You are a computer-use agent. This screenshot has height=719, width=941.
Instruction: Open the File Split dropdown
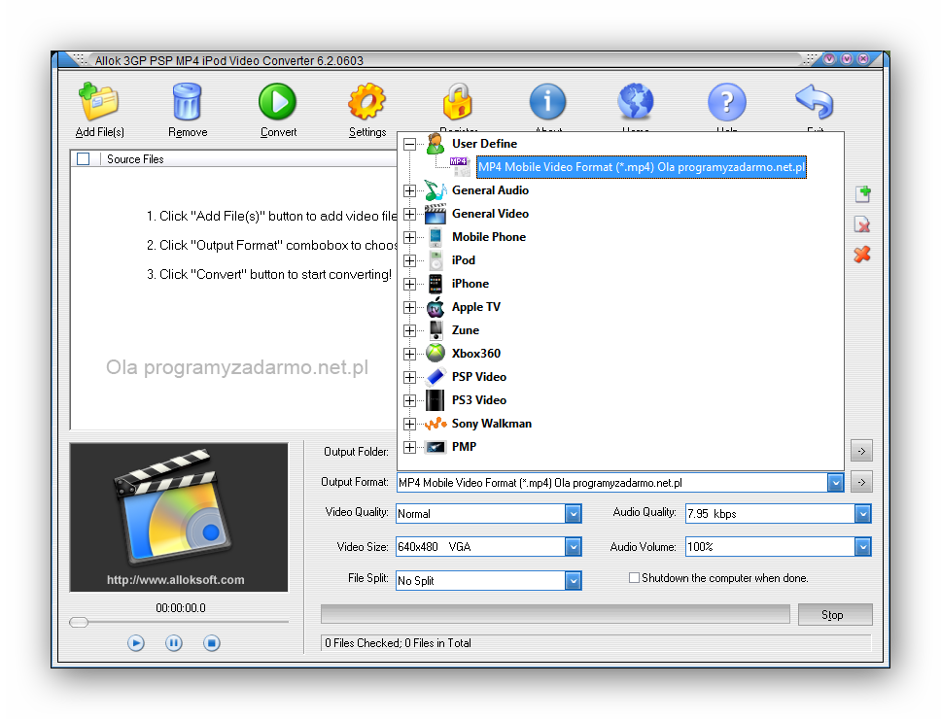coord(574,580)
